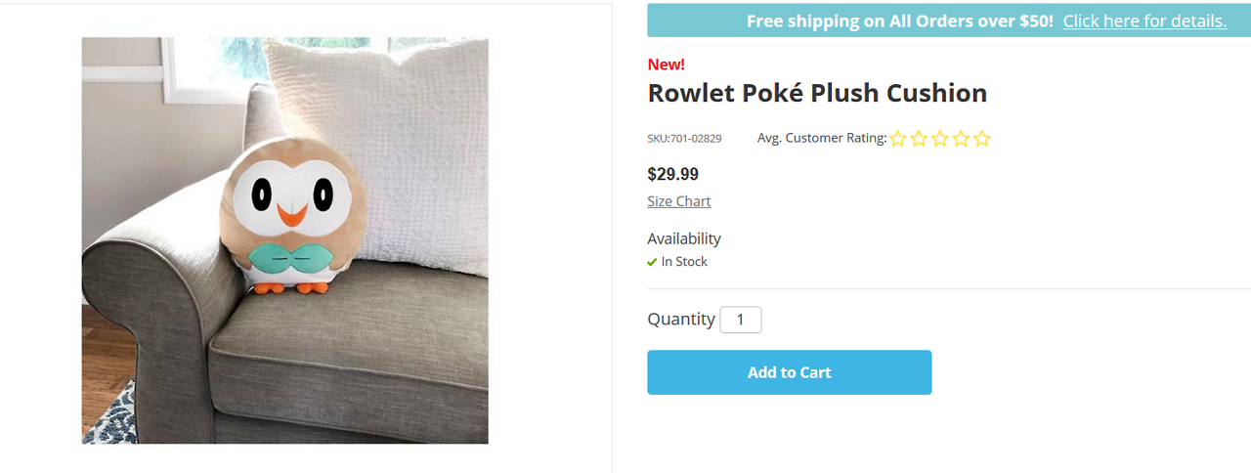Choose the fourth rating star
The height and width of the screenshot is (473, 1251).
961,139
